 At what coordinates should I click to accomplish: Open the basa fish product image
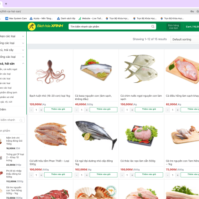[x=96, y=70]
